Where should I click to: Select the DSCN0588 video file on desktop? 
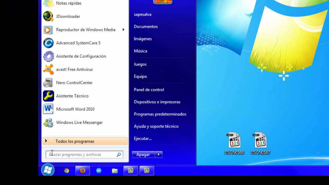234,143
